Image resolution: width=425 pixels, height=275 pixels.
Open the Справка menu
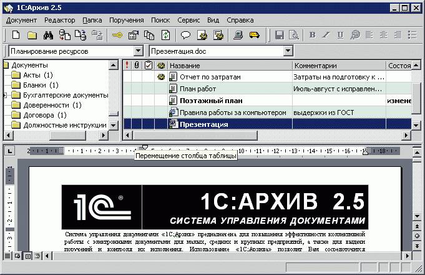tap(240, 21)
